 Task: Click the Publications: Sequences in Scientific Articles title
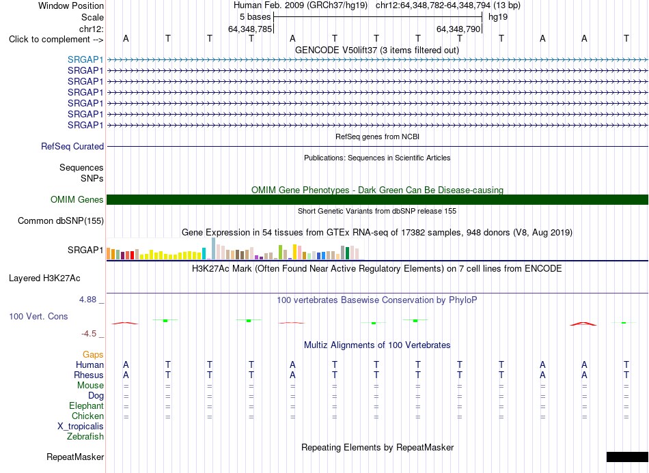(377, 158)
